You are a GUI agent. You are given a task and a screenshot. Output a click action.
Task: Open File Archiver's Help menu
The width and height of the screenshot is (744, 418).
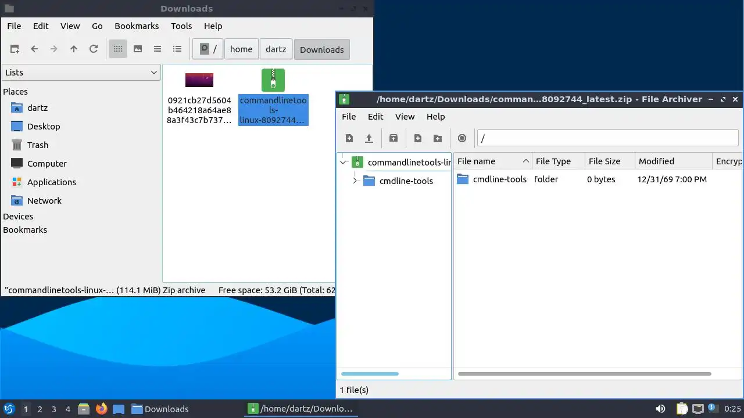(x=436, y=117)
